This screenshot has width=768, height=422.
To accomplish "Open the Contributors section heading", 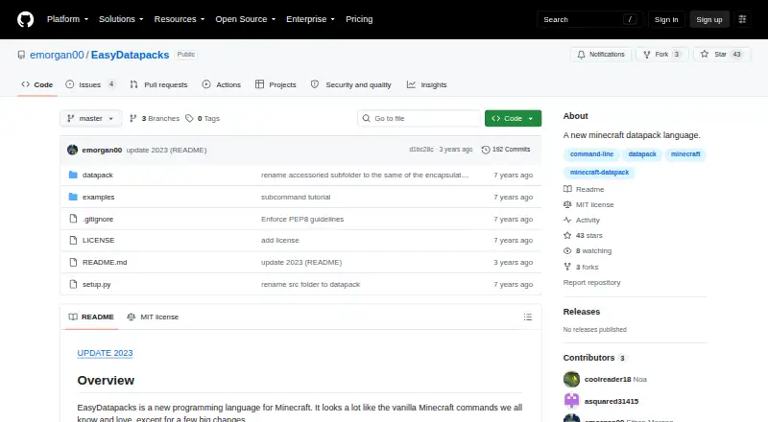I will click(594, 358).
